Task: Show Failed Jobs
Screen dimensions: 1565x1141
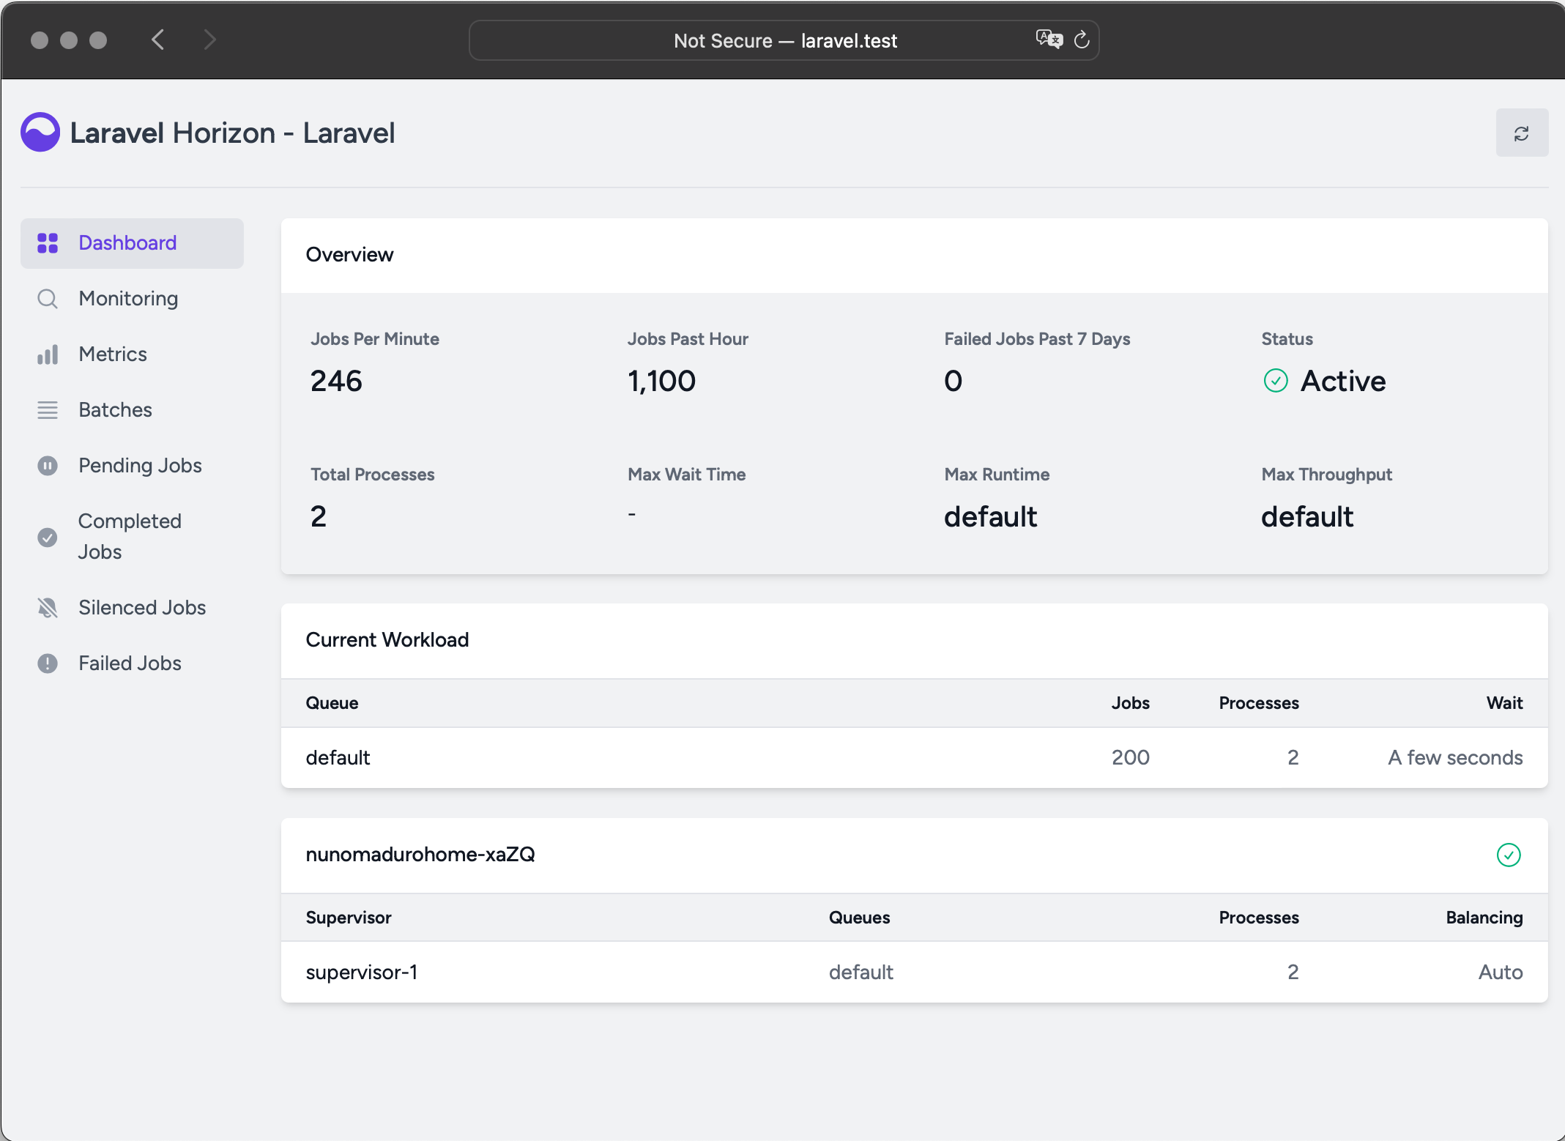Action: point(132,664)
